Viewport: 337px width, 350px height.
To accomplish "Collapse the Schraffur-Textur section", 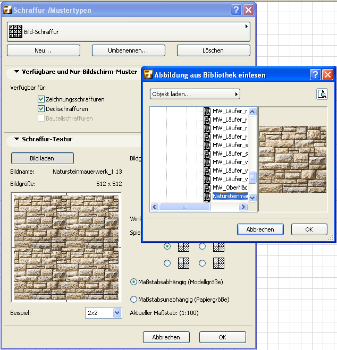I will (x=16, y=139).
